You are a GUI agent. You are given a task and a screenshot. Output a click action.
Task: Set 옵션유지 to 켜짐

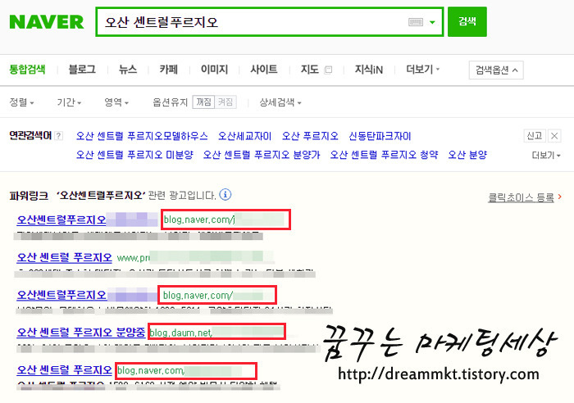point(225,102)
